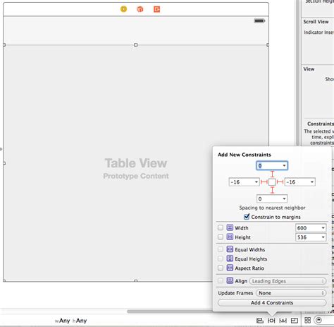Open the Height 536 dropdown arrow
Viewport: 334px width, 327px height.
(323, 237)
